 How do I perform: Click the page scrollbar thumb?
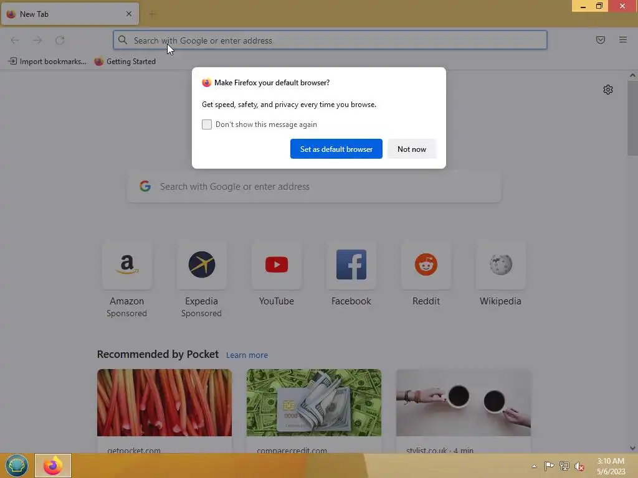632,118
